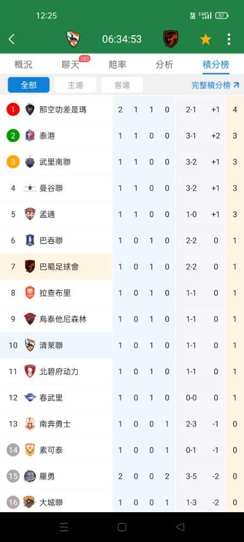Screen dimensions: 244x542
Task: Select the 孟通 team name
Action: pos(47,214)
